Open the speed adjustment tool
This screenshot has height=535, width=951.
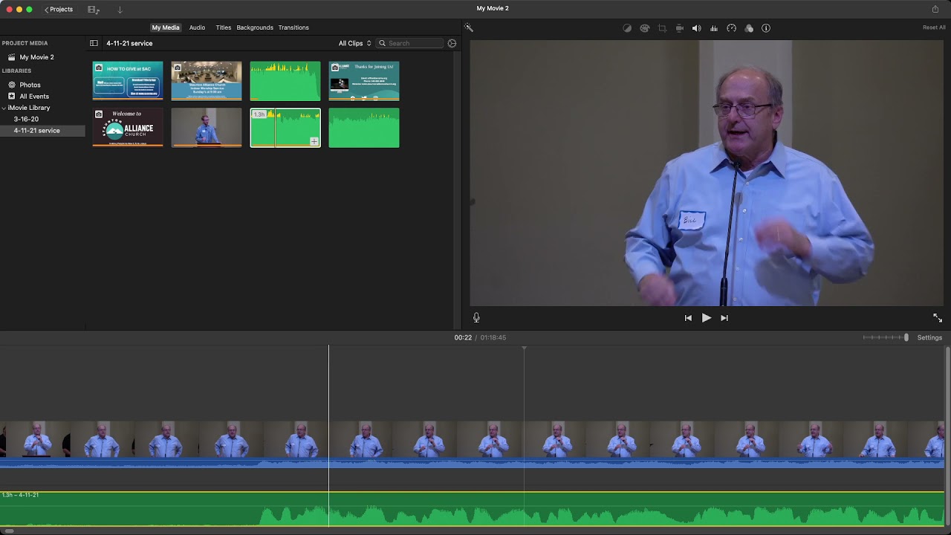(731, 28)
